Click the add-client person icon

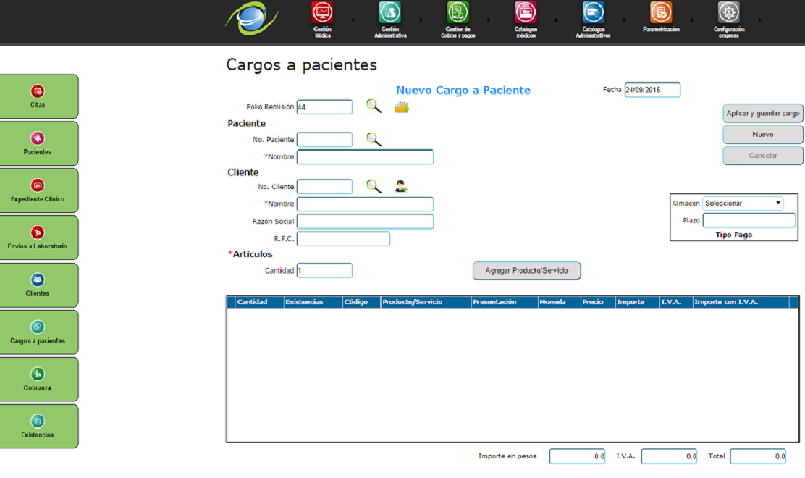pos(402,187)
